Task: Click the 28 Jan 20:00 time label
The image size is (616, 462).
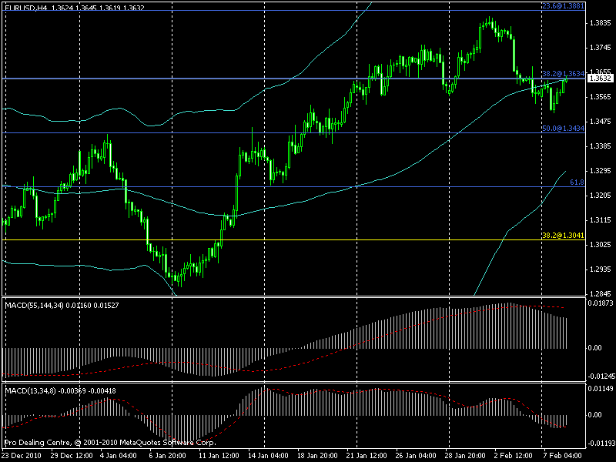Action: (x=466, y=456)
